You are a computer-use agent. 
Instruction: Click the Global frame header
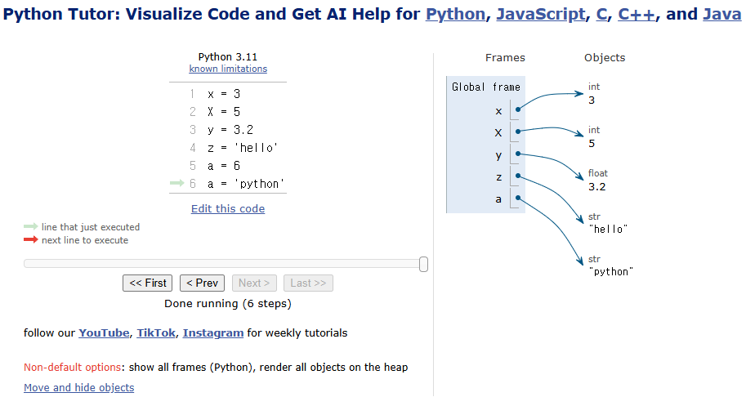pos(485,87)
